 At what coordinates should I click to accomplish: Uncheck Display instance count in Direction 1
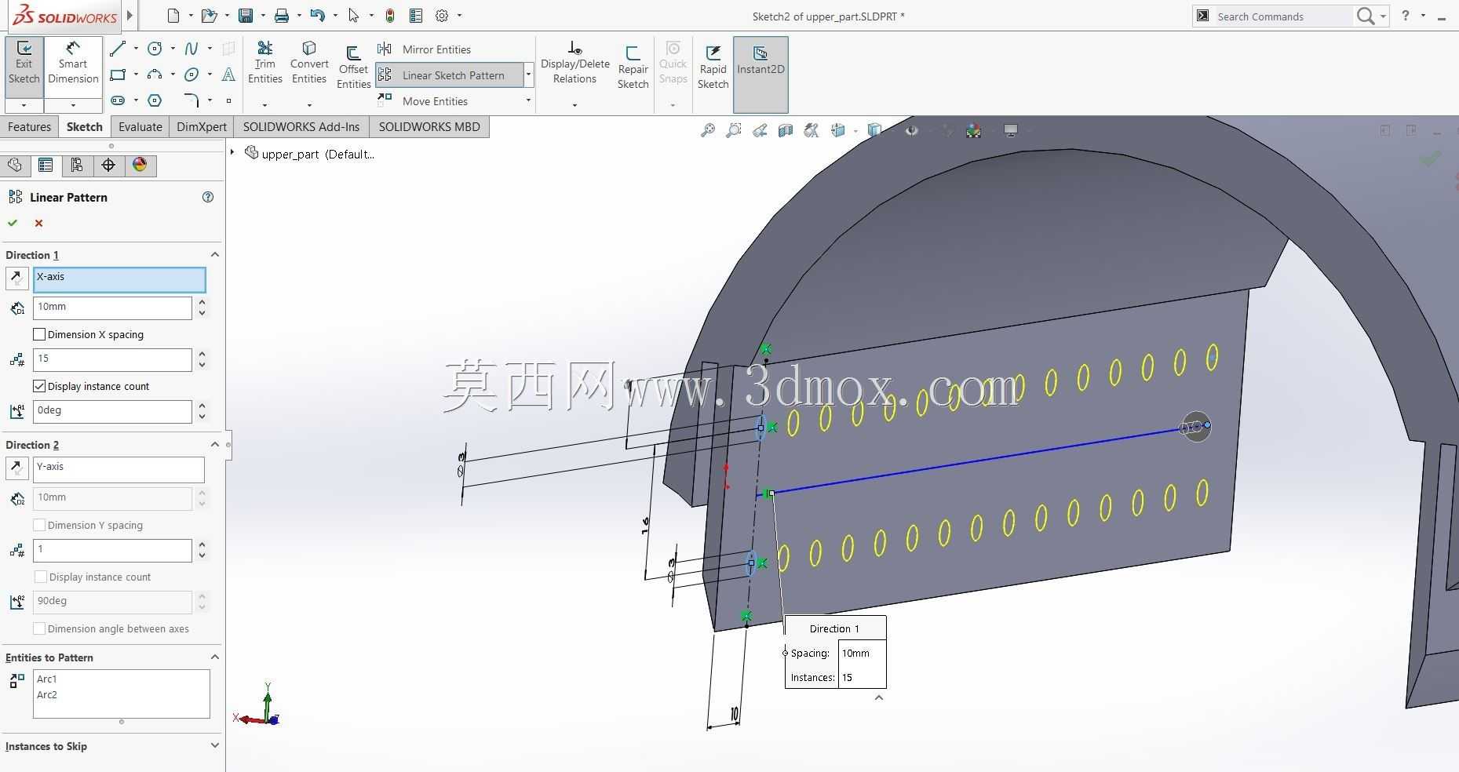[39, 386]
